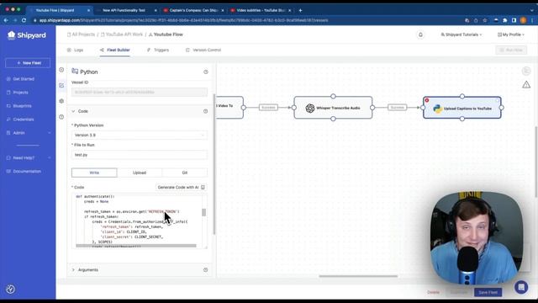538x303 pixels.
Task: Click the Run Now button
Action: 511,50
